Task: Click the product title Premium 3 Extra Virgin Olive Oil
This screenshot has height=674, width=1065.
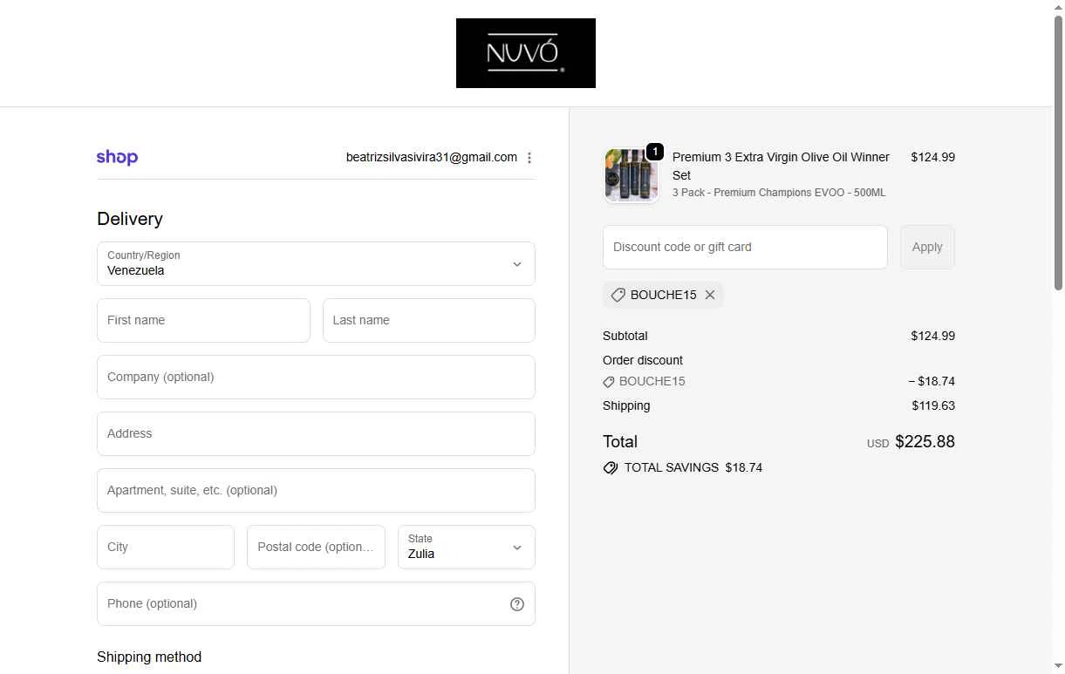Action: click(781, 166)
